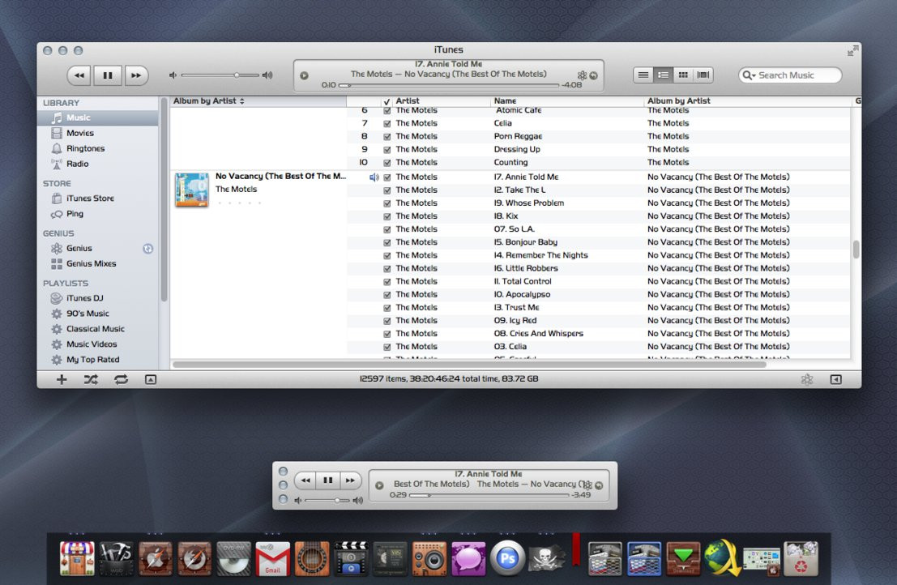The height and width of the screenshot is (585, 897).
Task: Uncheck the 15. Bonjour Baby checkbox
Action: [387, 242]
